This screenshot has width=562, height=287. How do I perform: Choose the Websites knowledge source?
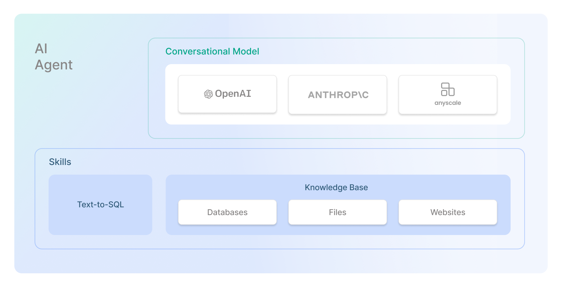coord(448,212)
